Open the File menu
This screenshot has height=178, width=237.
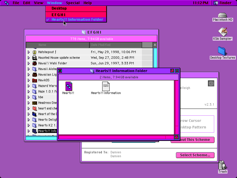pyautogui.click(x=16, y=3)
